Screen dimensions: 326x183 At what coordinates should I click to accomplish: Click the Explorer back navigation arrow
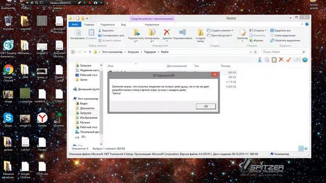tap(73, 52)
